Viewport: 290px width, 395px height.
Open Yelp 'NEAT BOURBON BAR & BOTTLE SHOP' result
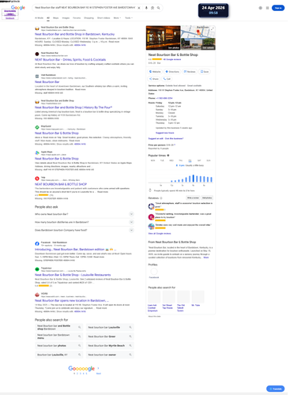[61, 184]
